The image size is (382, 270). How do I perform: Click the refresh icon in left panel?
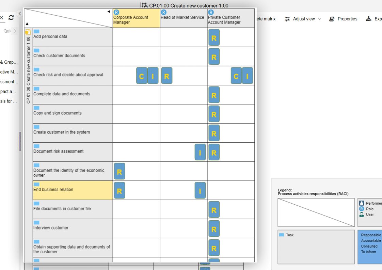click(11, 18)
